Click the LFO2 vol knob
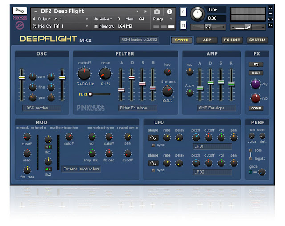This screenshot has height=226, width=285. (x=221, y=163)
